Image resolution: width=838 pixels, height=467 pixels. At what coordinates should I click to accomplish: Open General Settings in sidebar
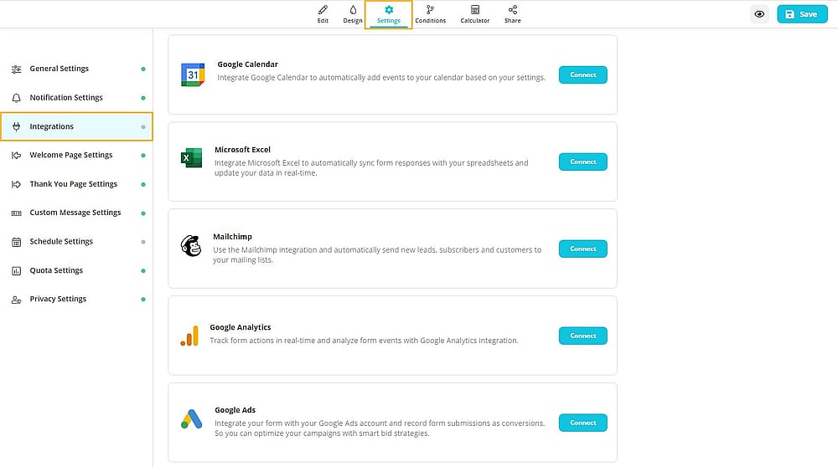pyautogui.click(x=76, y=69)
